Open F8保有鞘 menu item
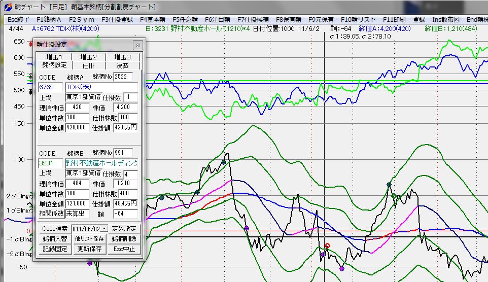The width and height of the screenshot is (488, 282). click(289, 20)
